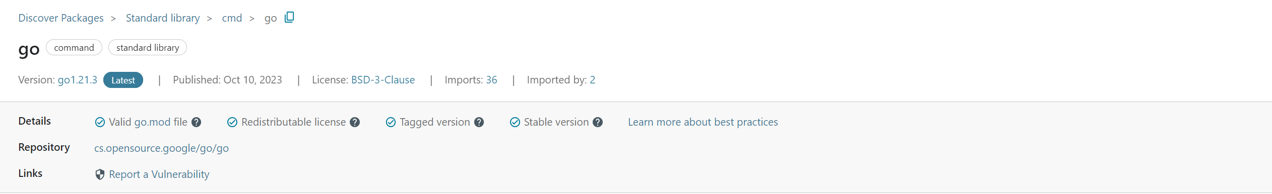The height and width of the screenshot is (194, 1272).
Task: Navigate to the cmd breadcrumb
Action: [232, 18]
